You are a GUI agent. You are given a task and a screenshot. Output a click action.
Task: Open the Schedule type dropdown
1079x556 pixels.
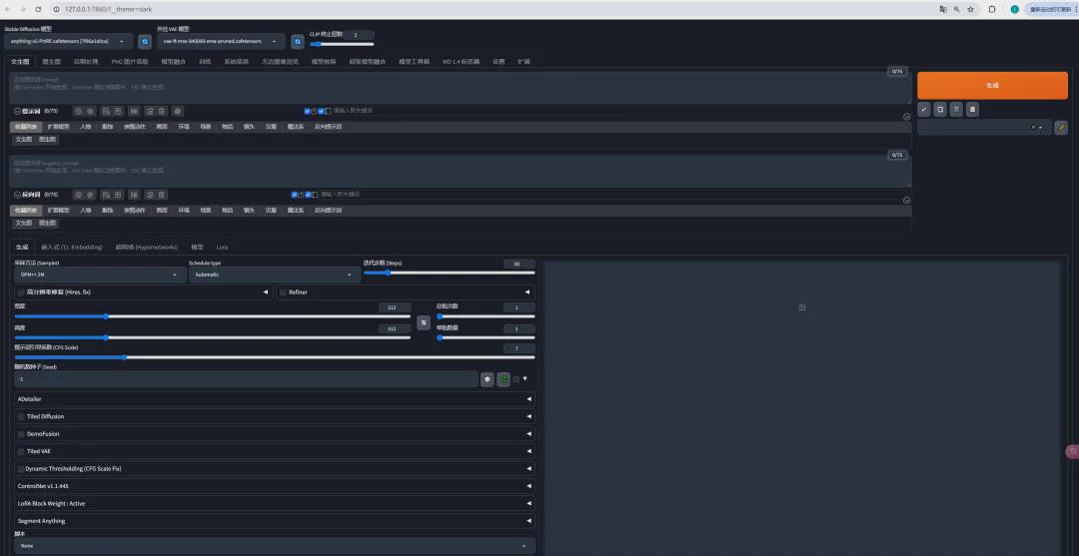(x=274, y=275)
